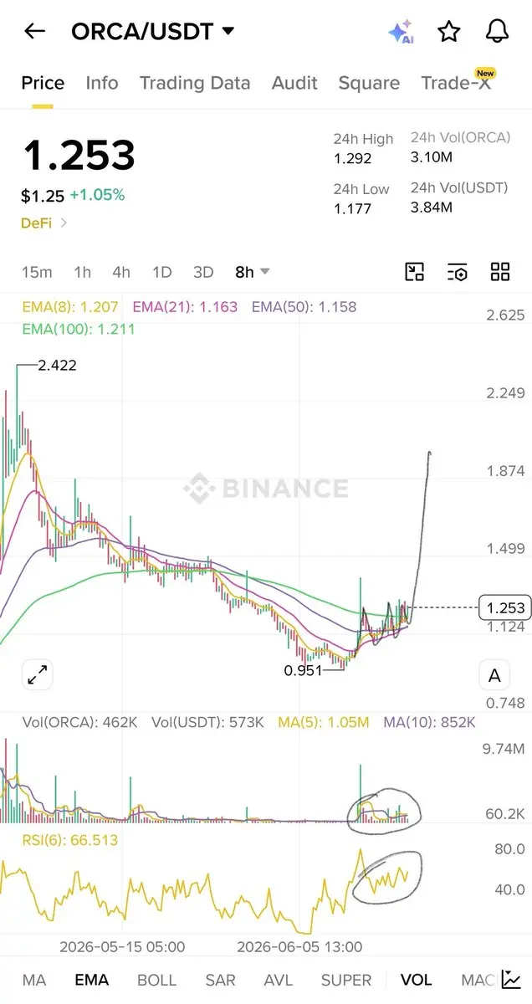
Task: Click the EMA(50) legend value
Action: [304, 307]
